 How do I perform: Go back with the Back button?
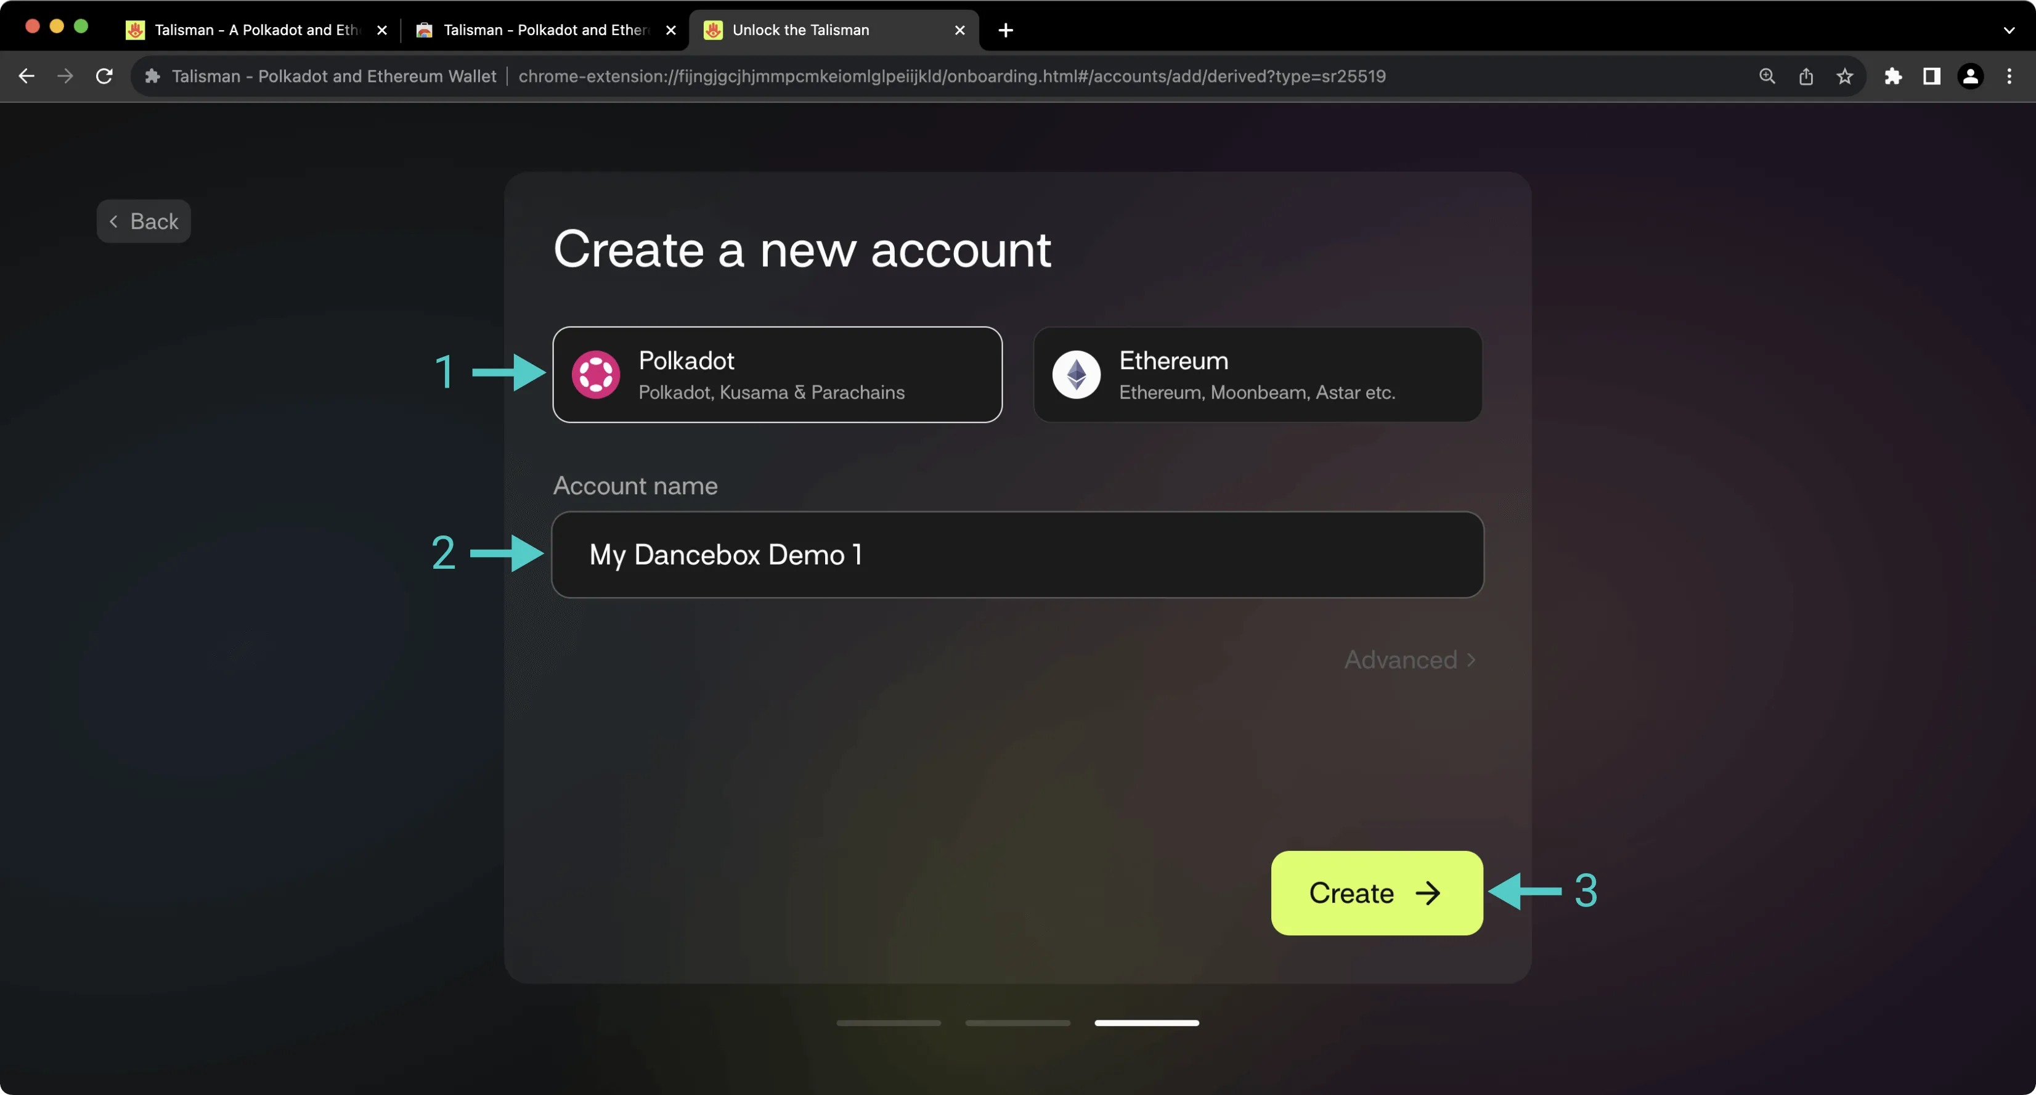(x=144, y=221)
